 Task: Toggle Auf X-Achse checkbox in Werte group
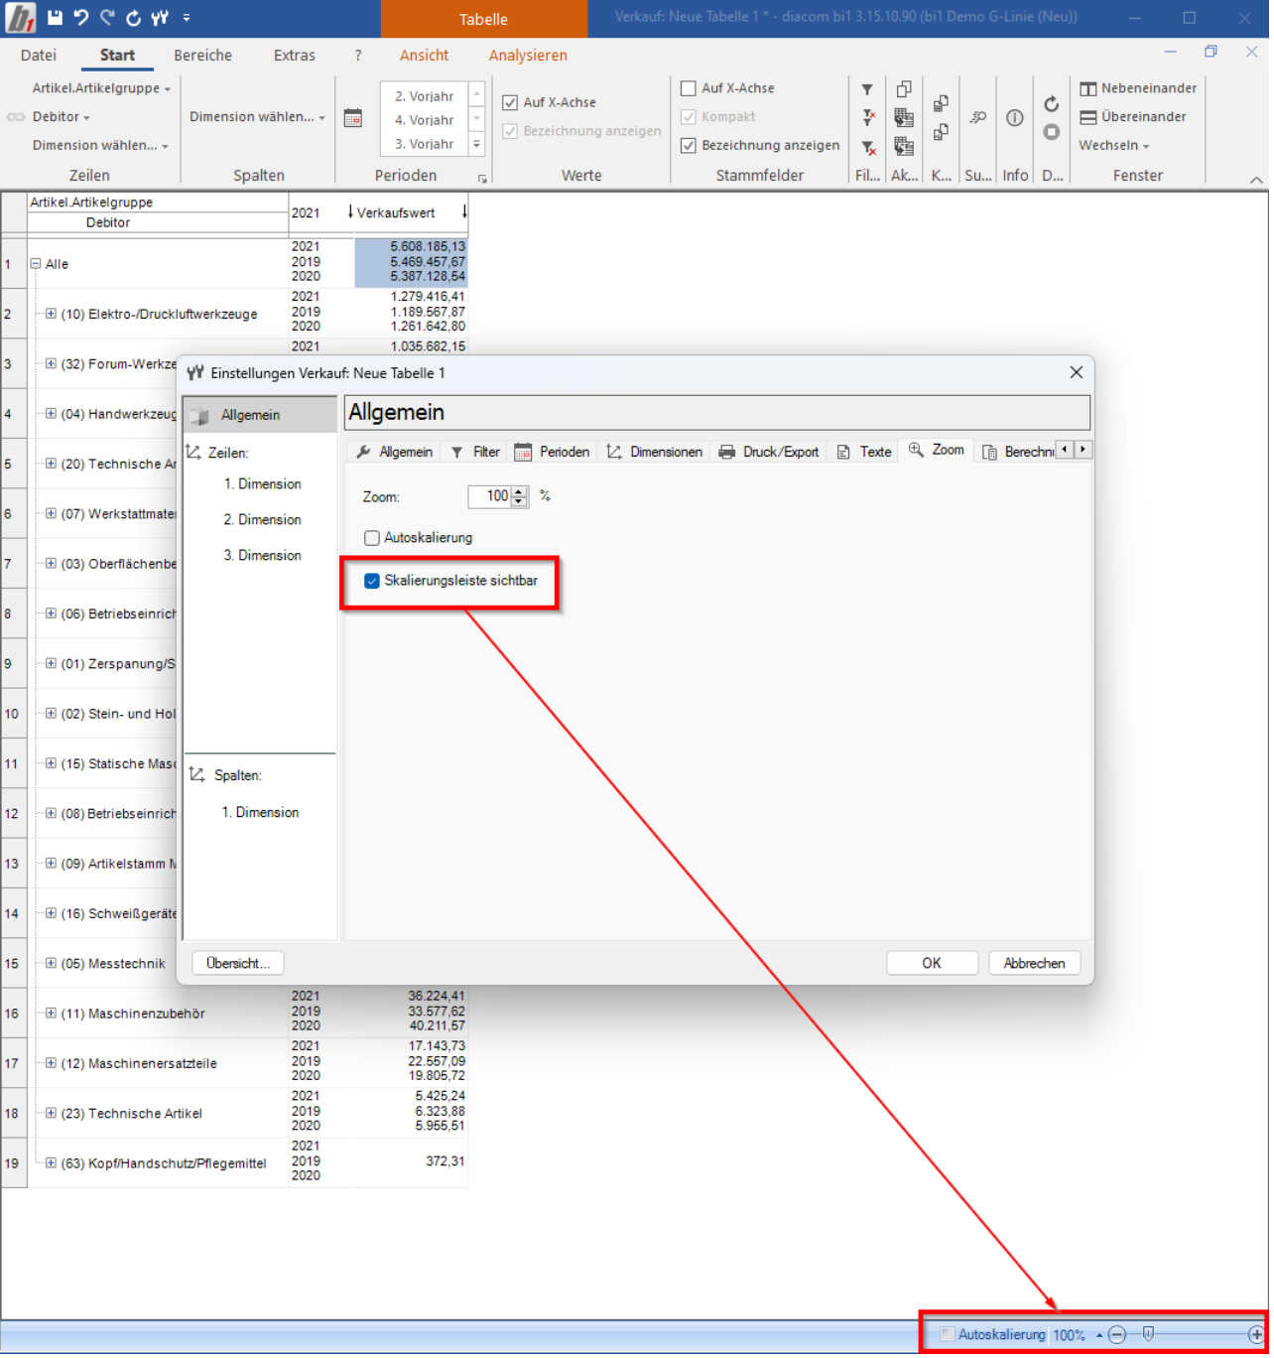512,103
